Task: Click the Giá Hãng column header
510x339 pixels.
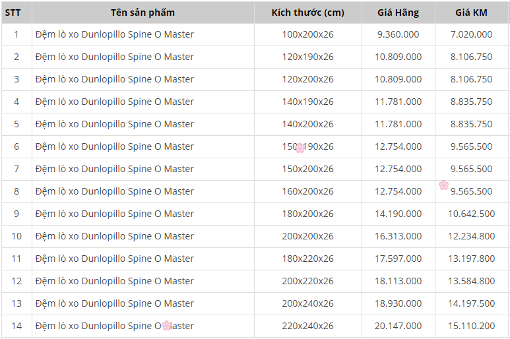Action: pyautogui.click(x=398, y=13)
